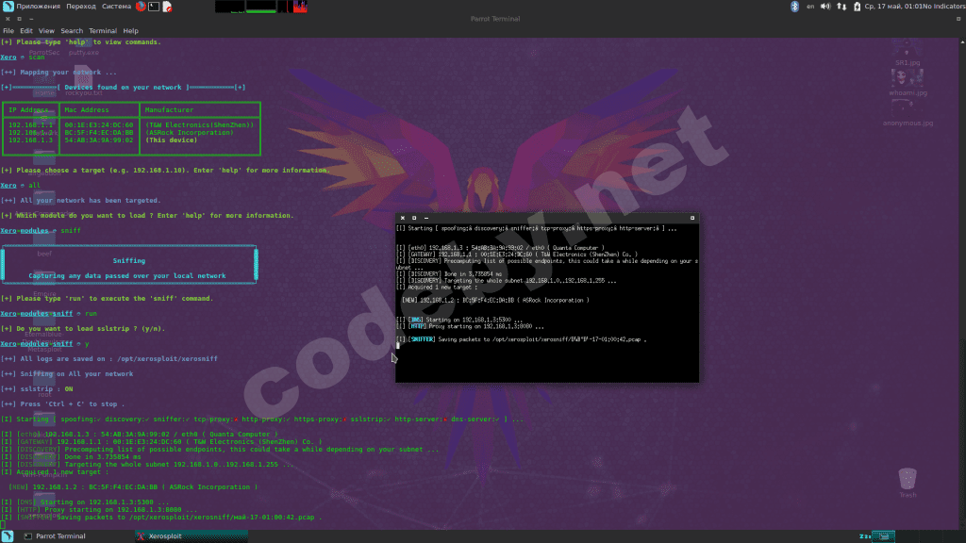Select the anonymous.jpg desktop file

pos(908,113)
